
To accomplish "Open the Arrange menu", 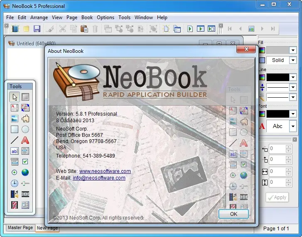I will tap(39, 17).
